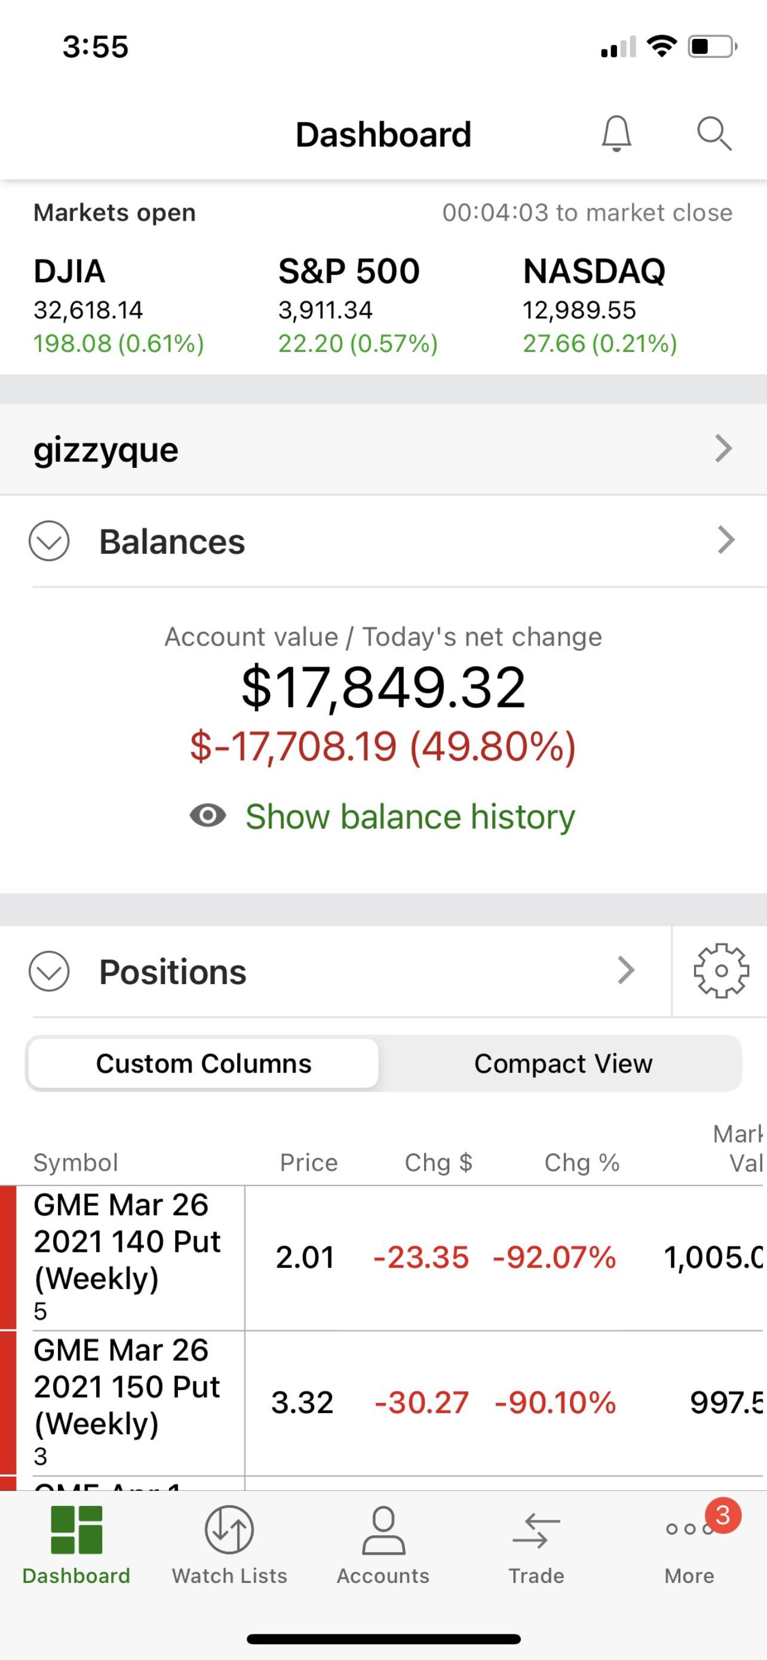This screenshot has height=1660, width=767.
Task: Tap the notifications bell icon
Action: [616, 134]
